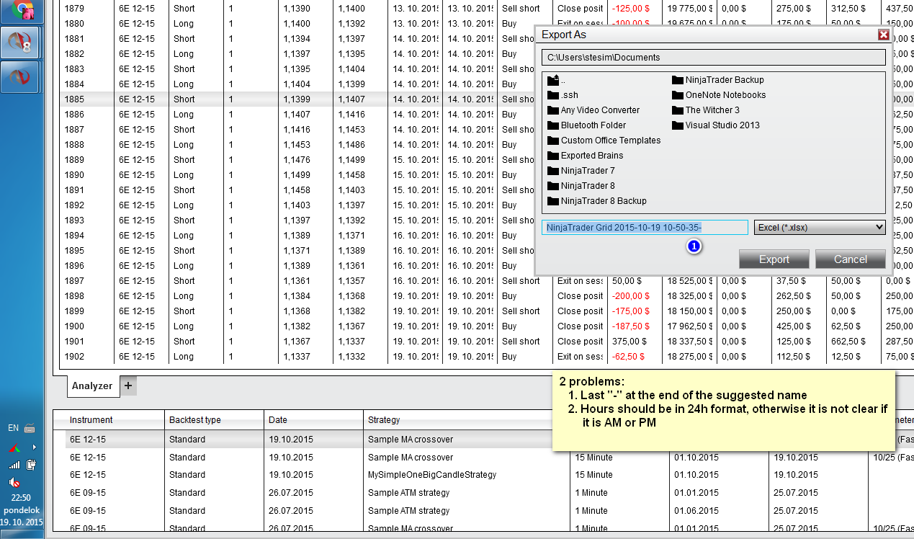
Task: Open the Excel (*.xlsx) file type dropdown
Action: [x=820, y=228]
